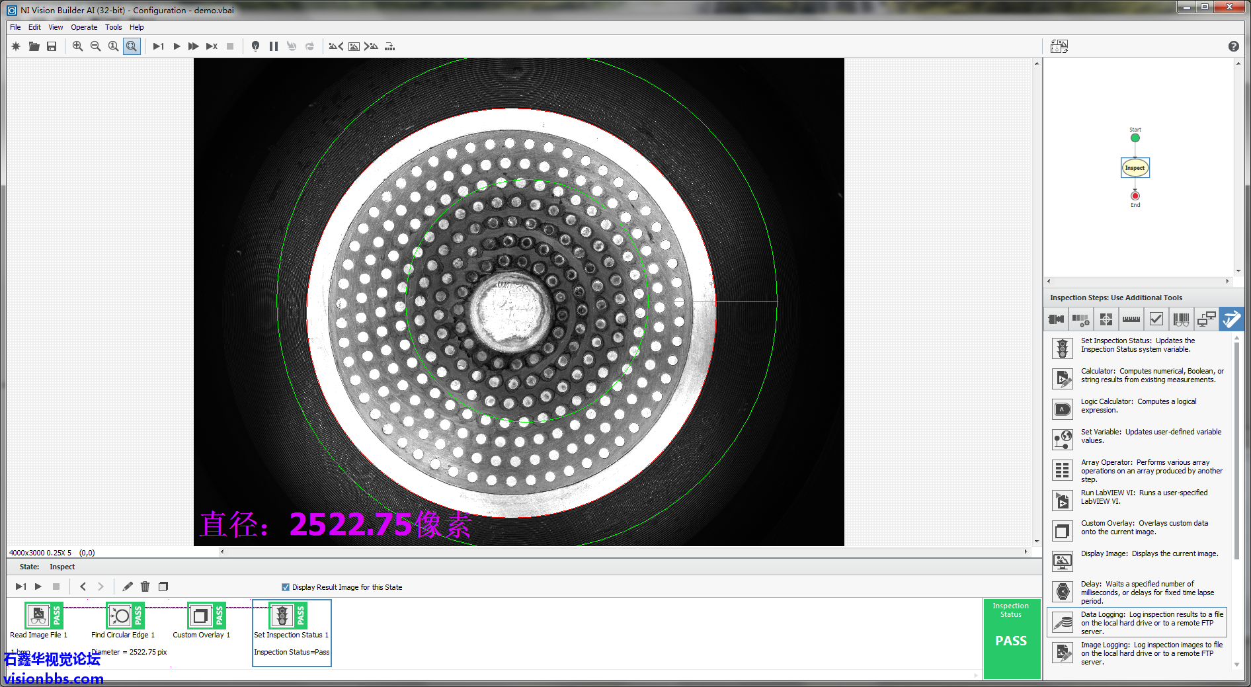Add the Calculator step from list
Viewport: 1251px width, 687px height.
point(1063,378)
